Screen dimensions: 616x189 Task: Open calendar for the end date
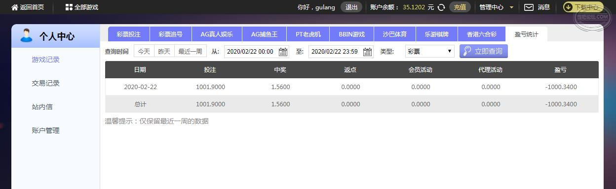[367, 52]
